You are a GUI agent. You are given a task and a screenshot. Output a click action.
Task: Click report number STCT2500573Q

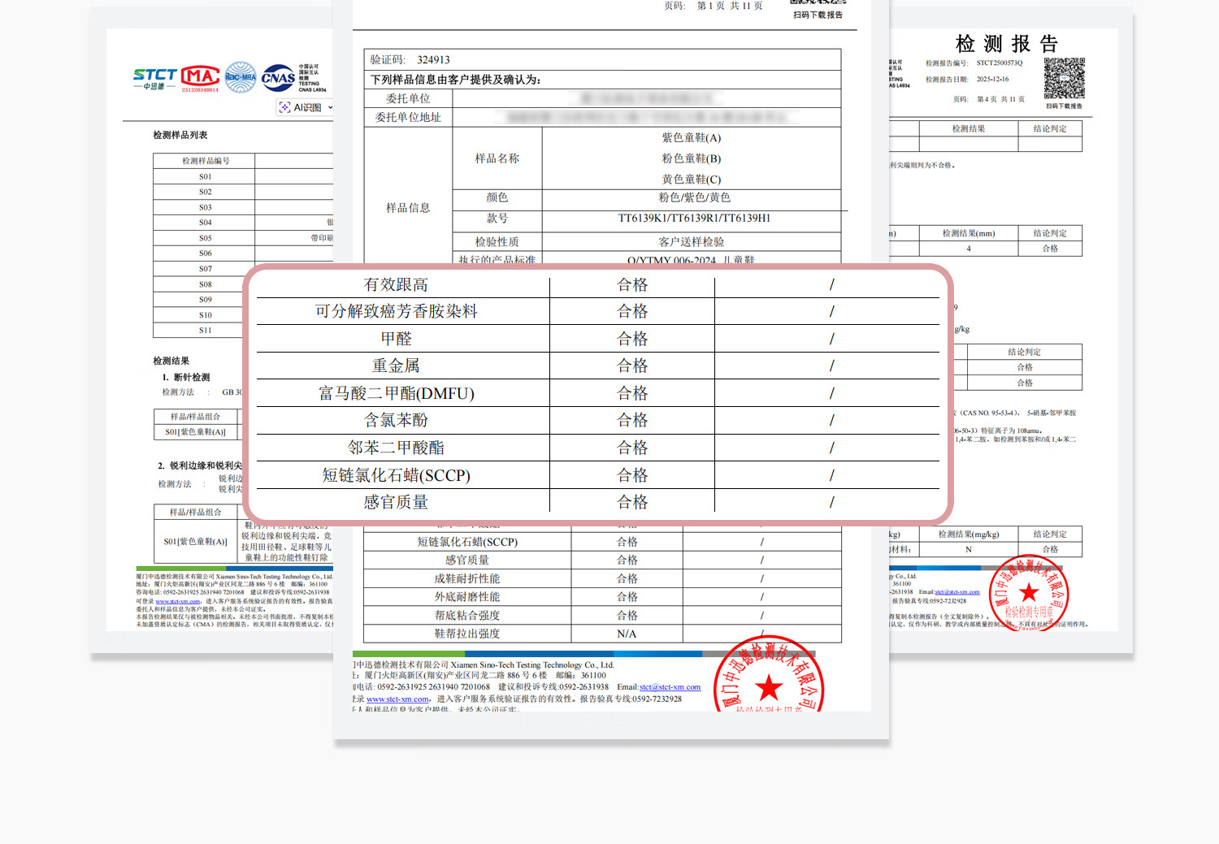click(1000, 63)
